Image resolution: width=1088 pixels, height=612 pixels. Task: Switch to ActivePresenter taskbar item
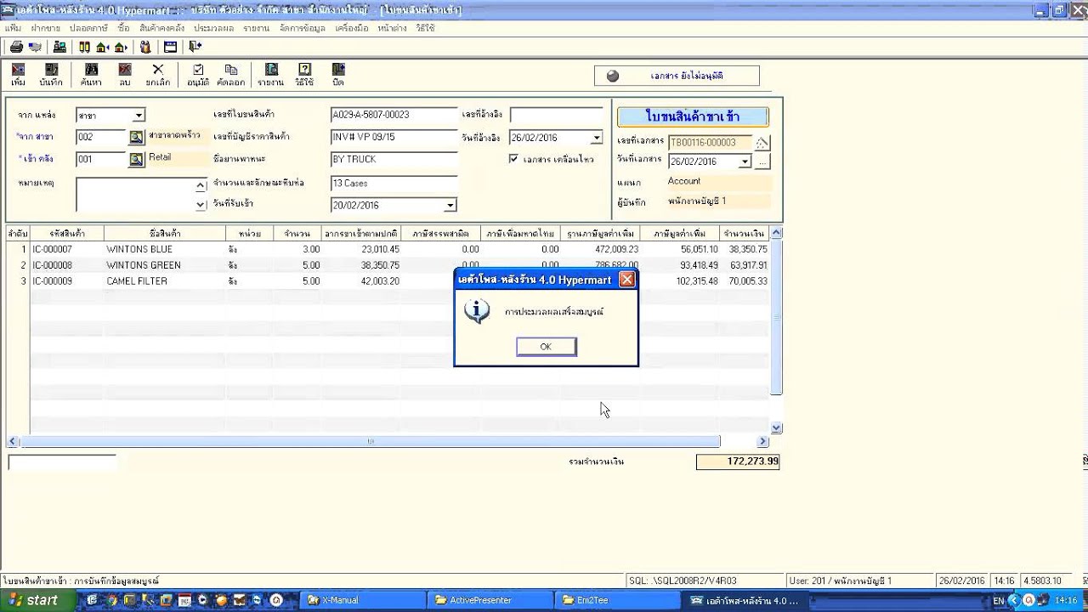point(490,600)
